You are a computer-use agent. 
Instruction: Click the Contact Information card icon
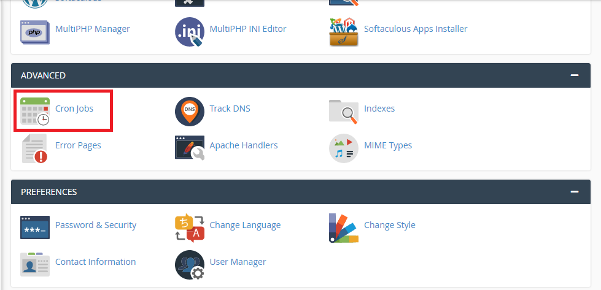[35, 264]
